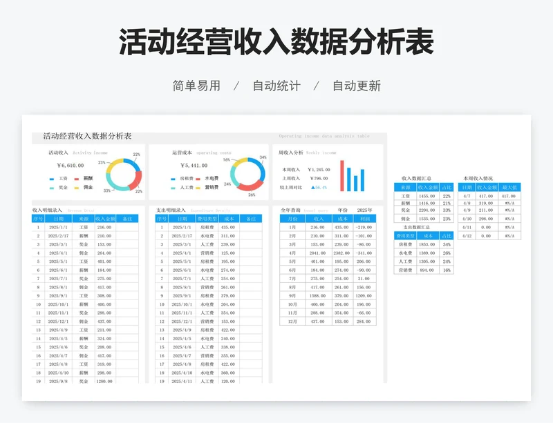Select the 运营成本 donut chart

(x=248, y=174)
